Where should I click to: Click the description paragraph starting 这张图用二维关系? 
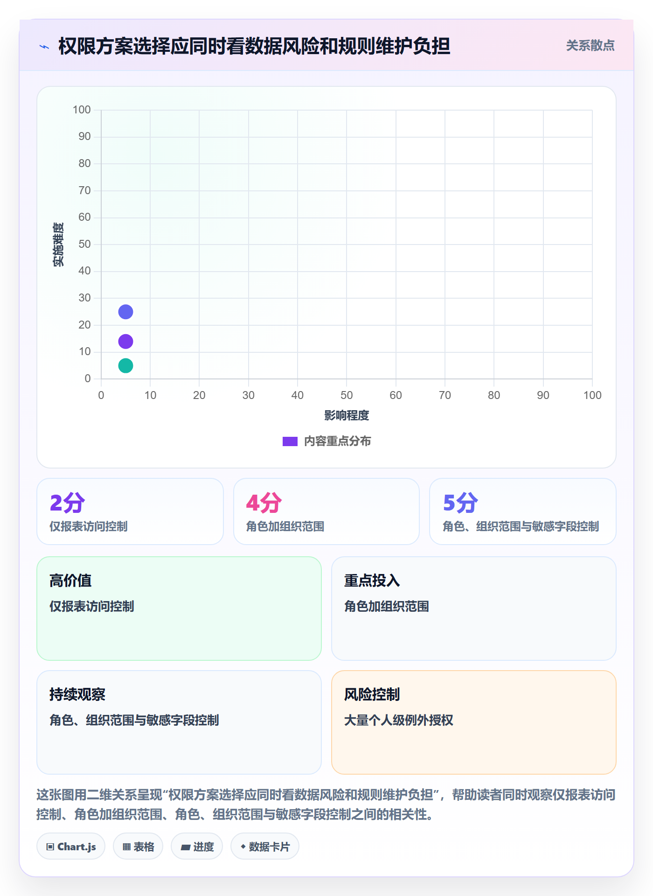tap(326, 805)
